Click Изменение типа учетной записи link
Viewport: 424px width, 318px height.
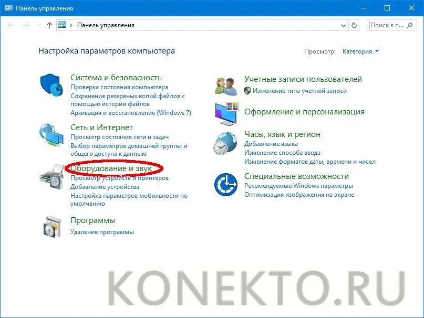pyautogui.click(x=299, y=91)
